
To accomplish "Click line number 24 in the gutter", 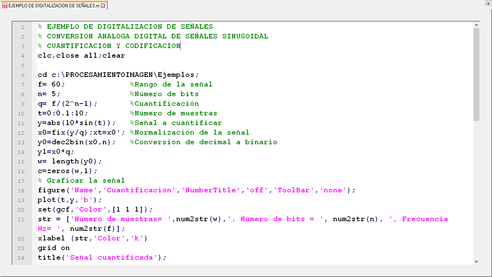I will (x=21, y=258).
